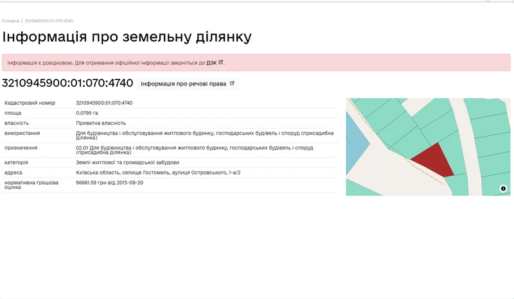Click нормативна грошова оцінка label
The height and width of the screenshot is (299, 514).
[31, 185]
